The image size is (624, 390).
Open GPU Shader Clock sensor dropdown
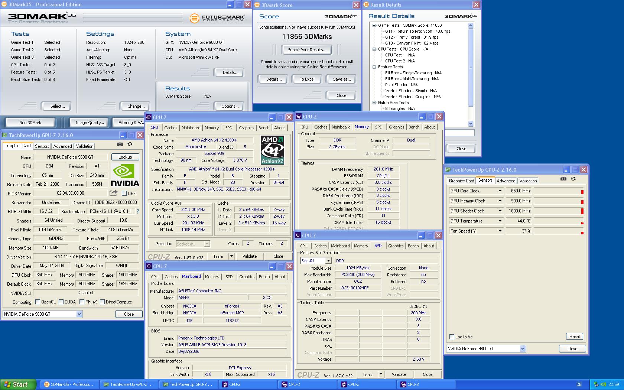click(500, 211)
